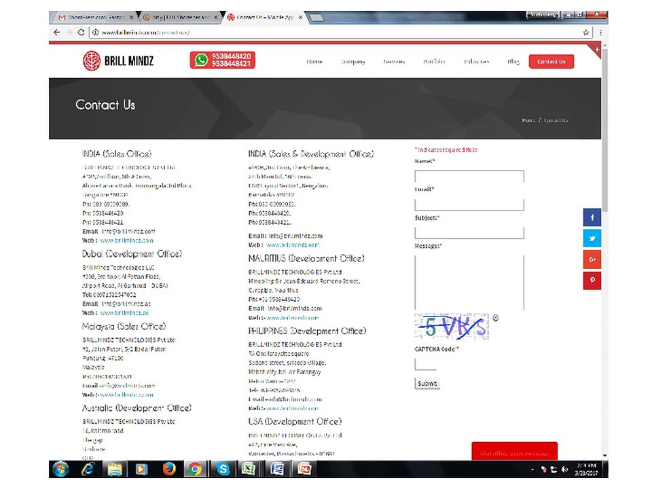
Task: Open Philippines office web link
Action: pyautogui.click(x=292, y=408)
